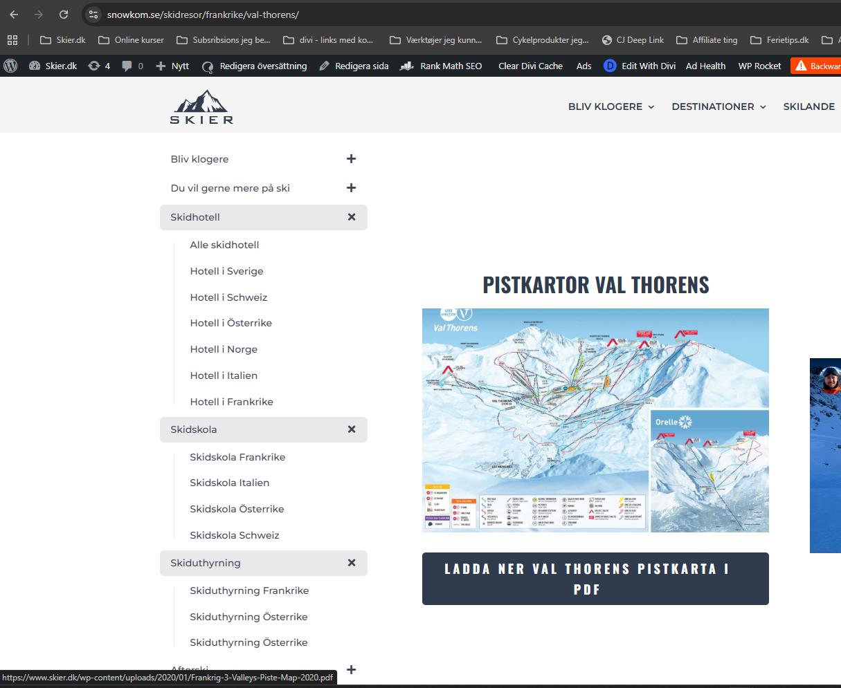The height and width of the screenshot is (688, 841).
Task: Collapse the Skiduthyrning section
Action: (x=351, y=563)
